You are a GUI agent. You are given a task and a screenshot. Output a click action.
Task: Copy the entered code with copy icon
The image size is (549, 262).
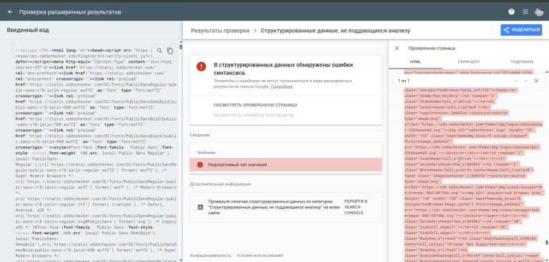tap(170, 51)
